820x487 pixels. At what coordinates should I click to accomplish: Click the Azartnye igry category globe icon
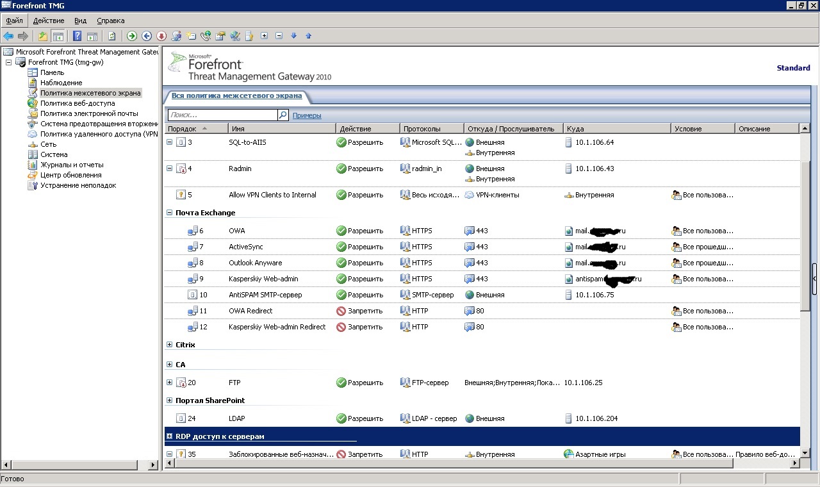pyautogui.click(x=568, y=454)
